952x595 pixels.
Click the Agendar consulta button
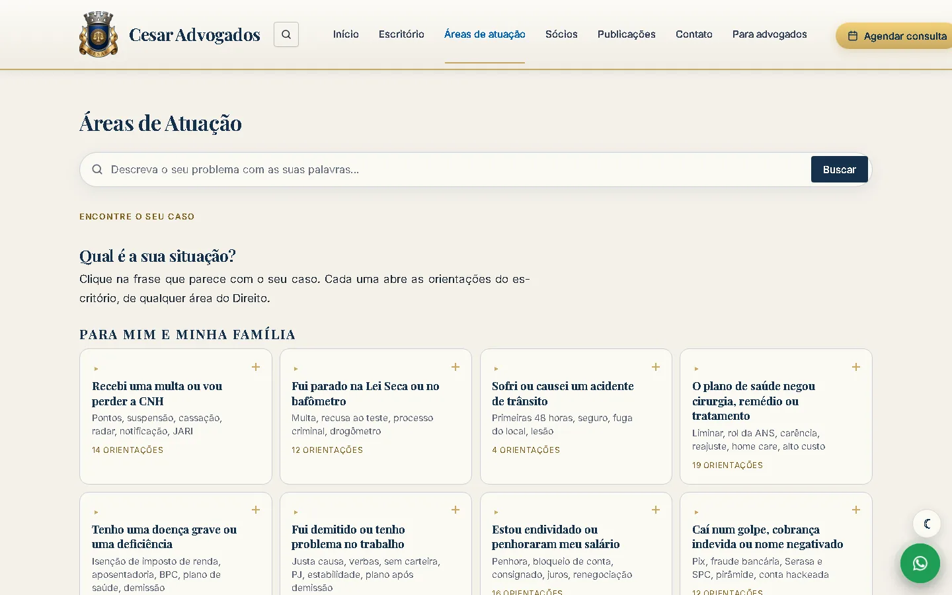[x=894, y=36]
